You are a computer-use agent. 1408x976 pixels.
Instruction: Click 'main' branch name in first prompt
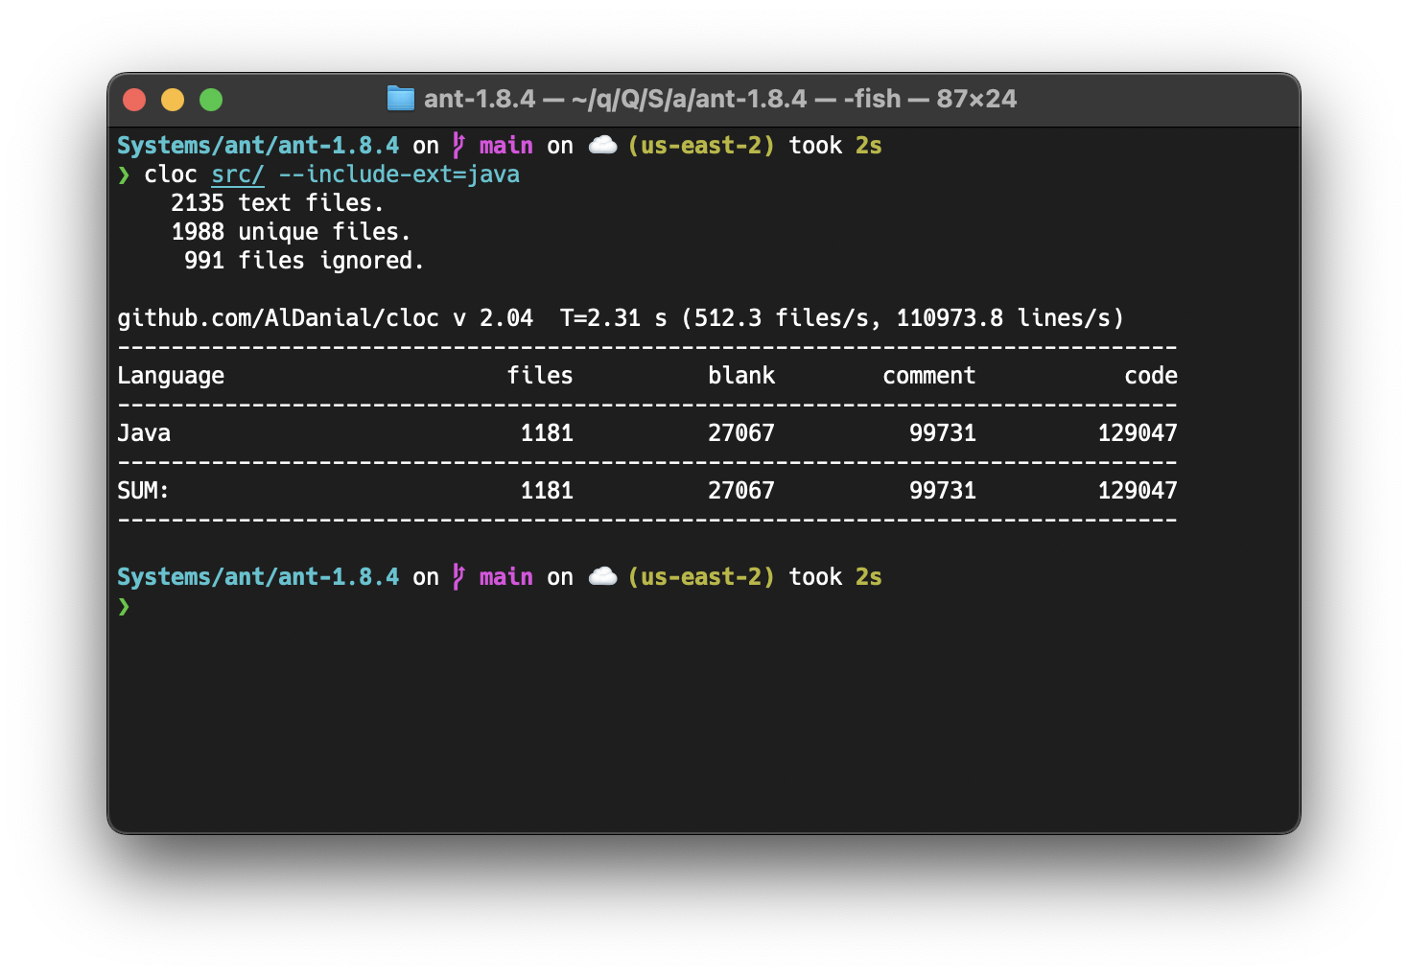(506, 146)
